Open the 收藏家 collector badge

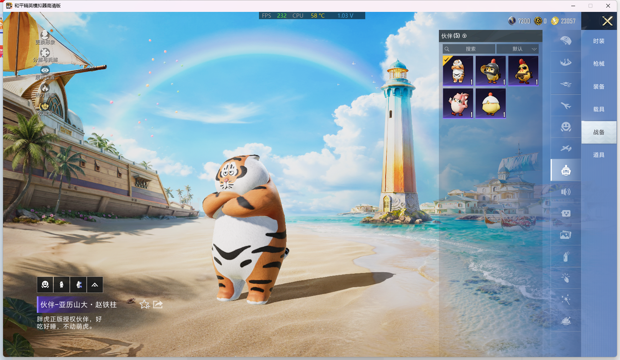tap(45, 108)
